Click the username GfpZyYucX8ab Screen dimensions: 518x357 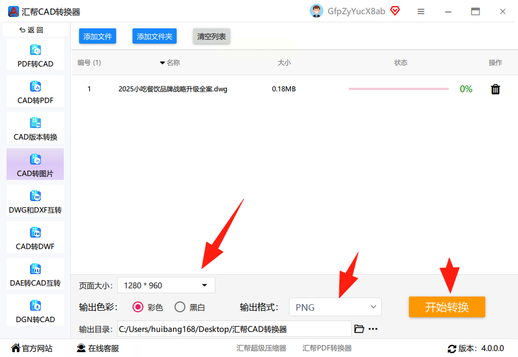point(356,11)
